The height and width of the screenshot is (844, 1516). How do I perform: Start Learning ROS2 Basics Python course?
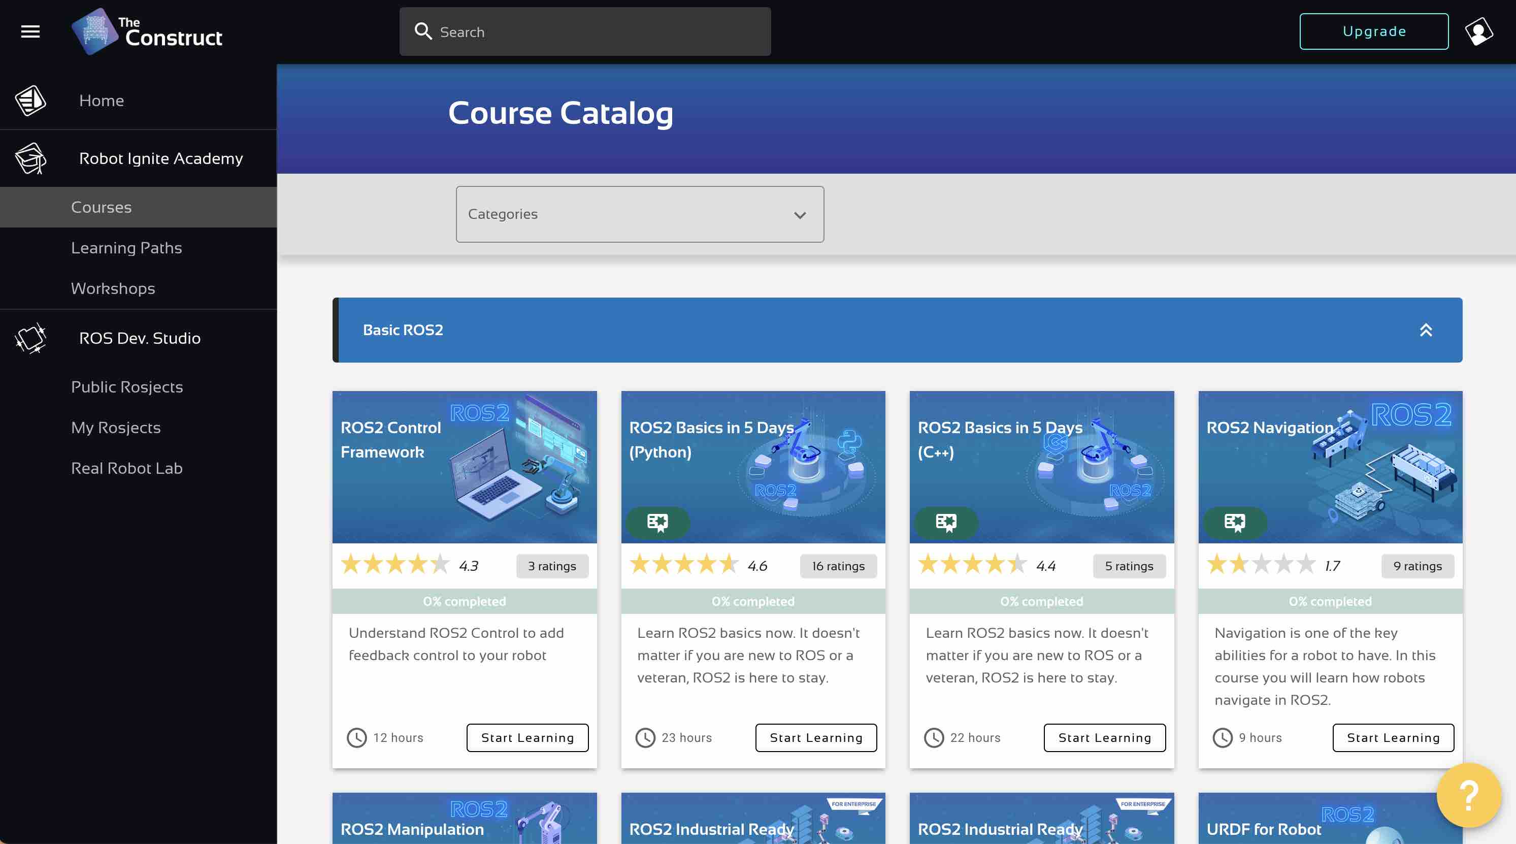(x=816, y=738)
